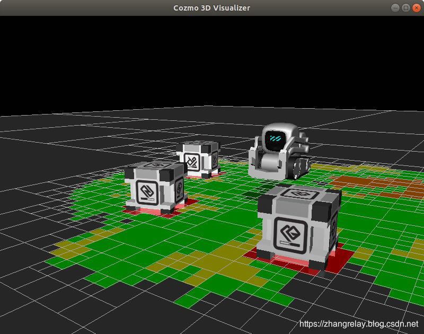
Task: Select the left light cube
Action: click(156, 187)
